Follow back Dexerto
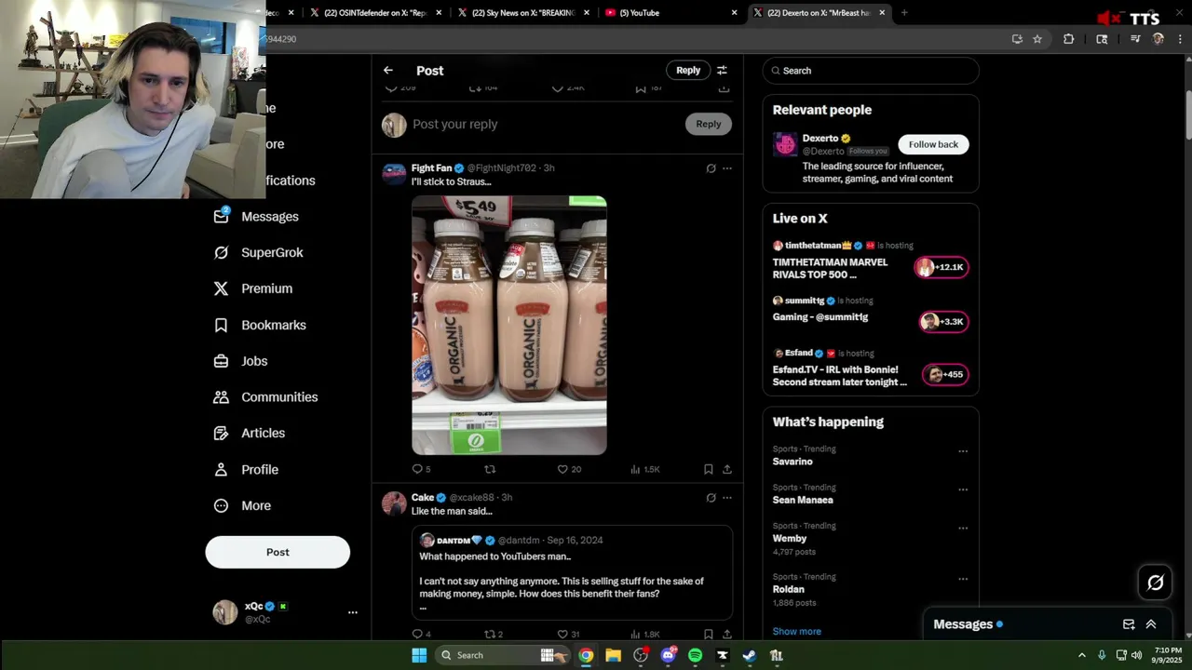 933,144
